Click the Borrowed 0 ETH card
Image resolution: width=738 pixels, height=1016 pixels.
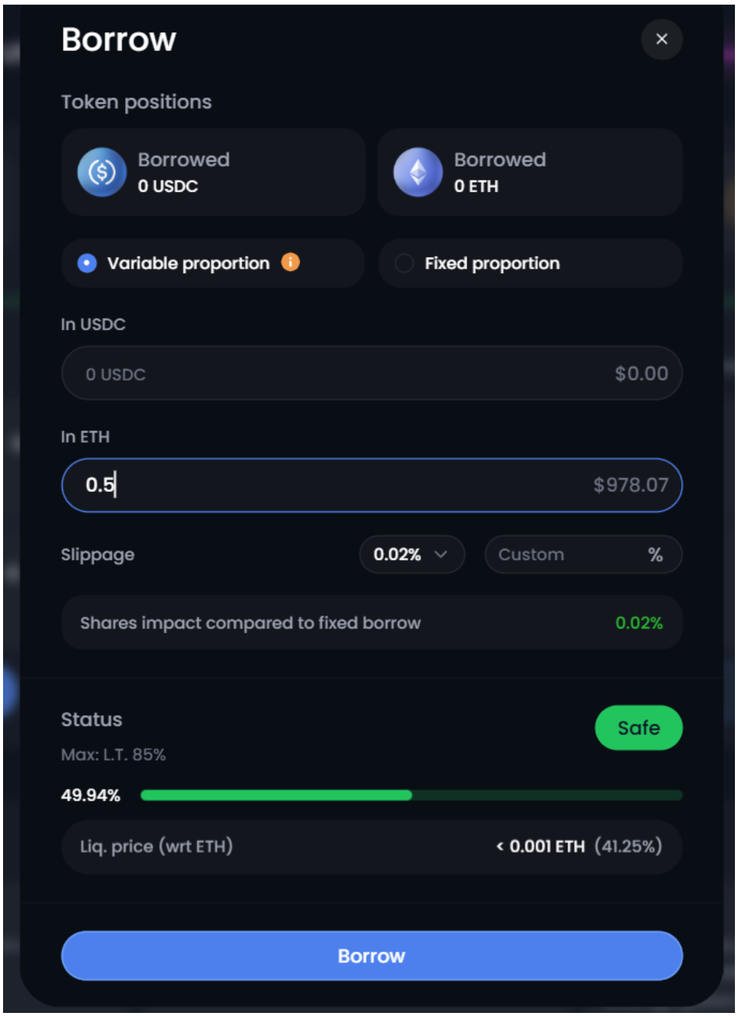529,173
